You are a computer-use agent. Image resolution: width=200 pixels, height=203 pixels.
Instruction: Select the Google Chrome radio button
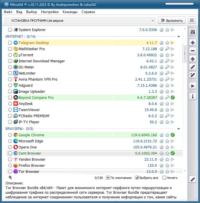[x=10, y=135]
